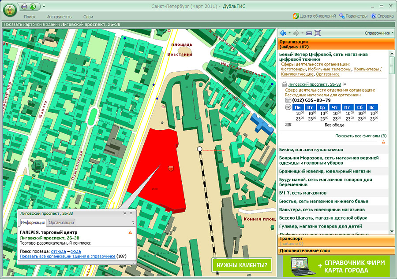Click the collapse cards icon in directory toolbar
Screen dimensions: 397x279
pyautogui.click(x=309, y=33)
